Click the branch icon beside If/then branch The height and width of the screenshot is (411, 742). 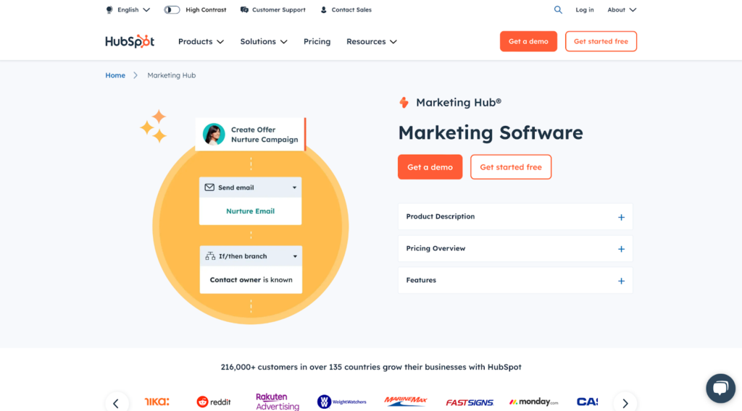tap(210, 256)
